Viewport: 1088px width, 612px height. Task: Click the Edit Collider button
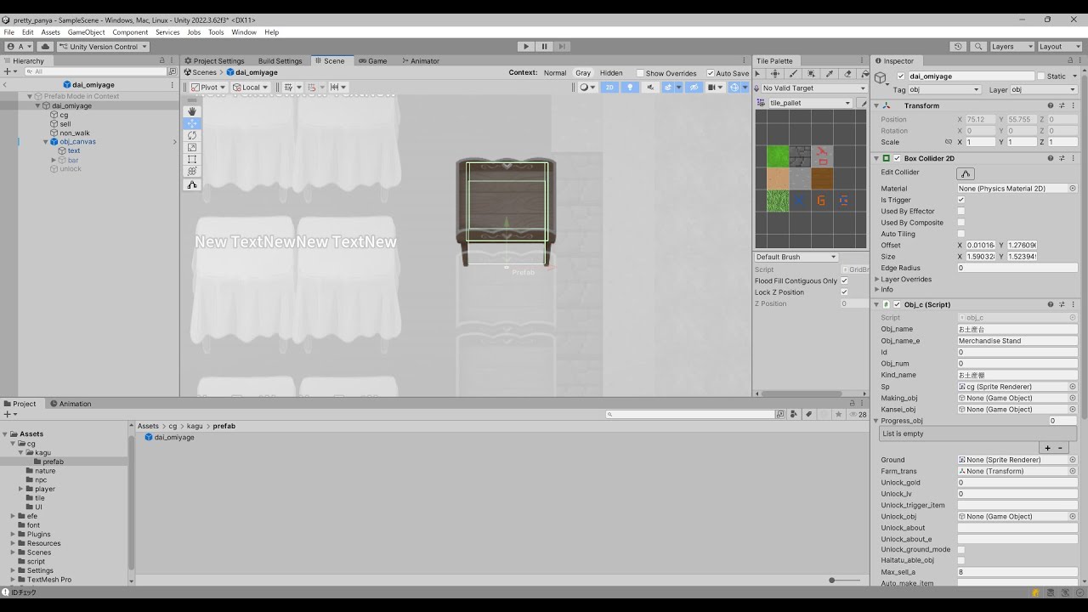(966, 173)
